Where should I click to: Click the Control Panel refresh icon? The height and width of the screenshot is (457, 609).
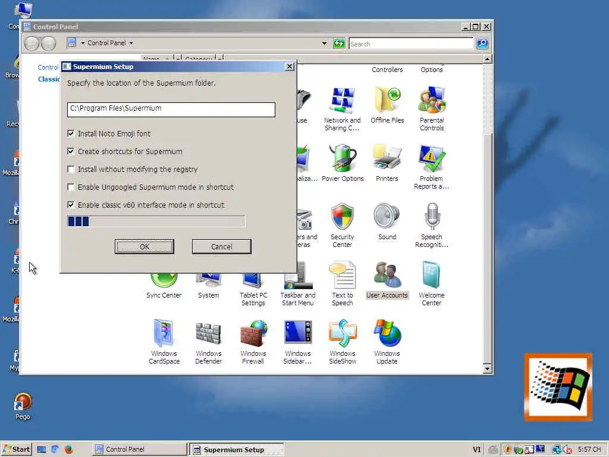point(339,43)
